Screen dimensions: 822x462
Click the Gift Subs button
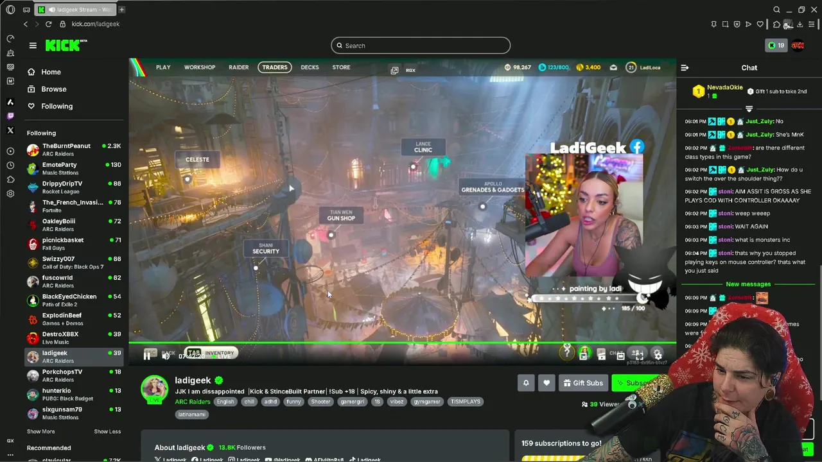pyautogui.click(x=583, y=383)
